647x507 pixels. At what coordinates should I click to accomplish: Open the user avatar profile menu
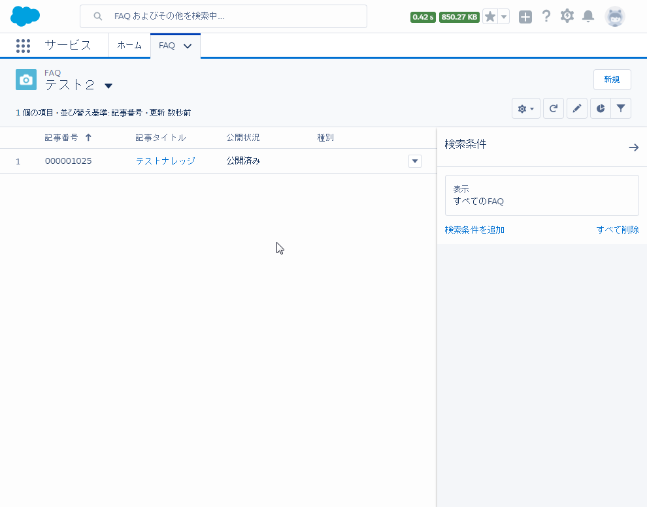tap(614, 17)
